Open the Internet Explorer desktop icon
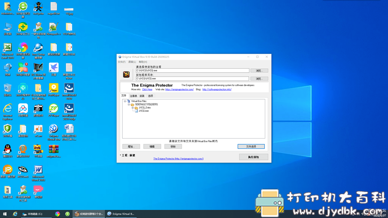The width and height of the screenshot is (388, 218). (7, 112)
